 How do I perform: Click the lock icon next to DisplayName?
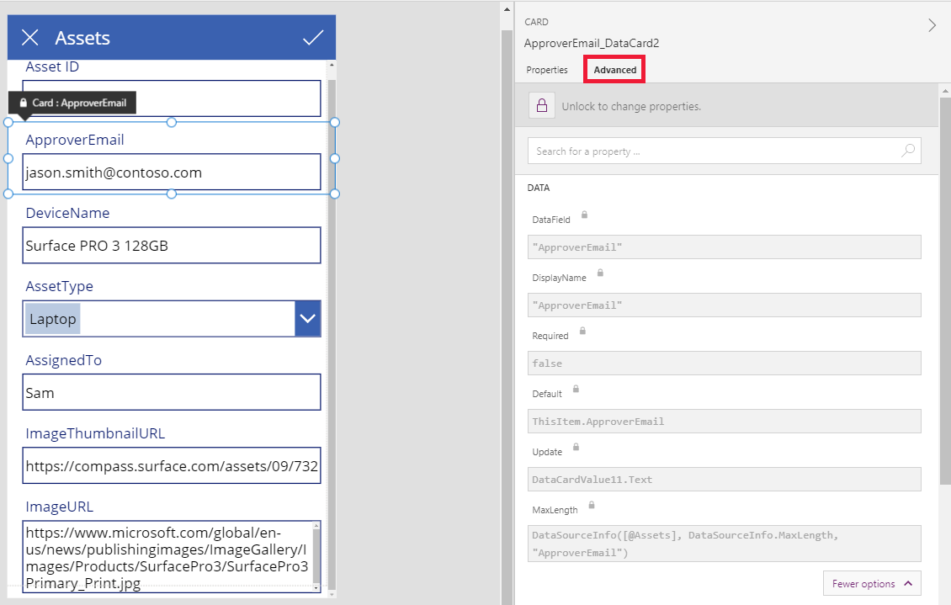pos(600,273)
